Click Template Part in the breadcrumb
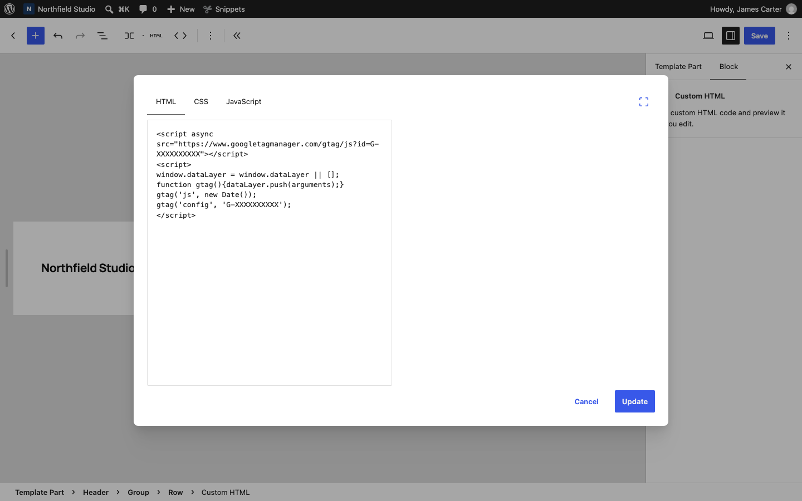 pyautogui.click(x=40, y=493)
